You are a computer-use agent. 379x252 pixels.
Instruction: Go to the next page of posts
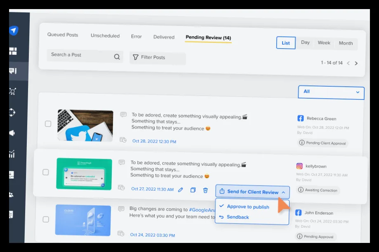(356, 64)
